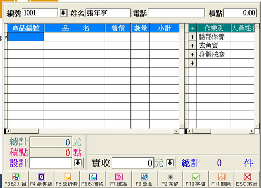
Task: Click the 實收 amount field
Action: click(133, 163)
